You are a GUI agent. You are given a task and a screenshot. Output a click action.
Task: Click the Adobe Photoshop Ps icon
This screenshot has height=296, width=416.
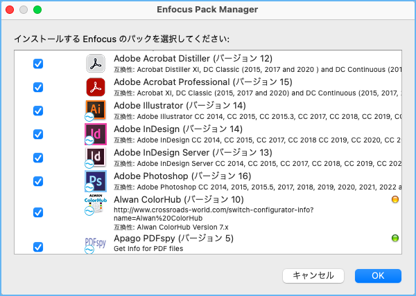point(96,181)
